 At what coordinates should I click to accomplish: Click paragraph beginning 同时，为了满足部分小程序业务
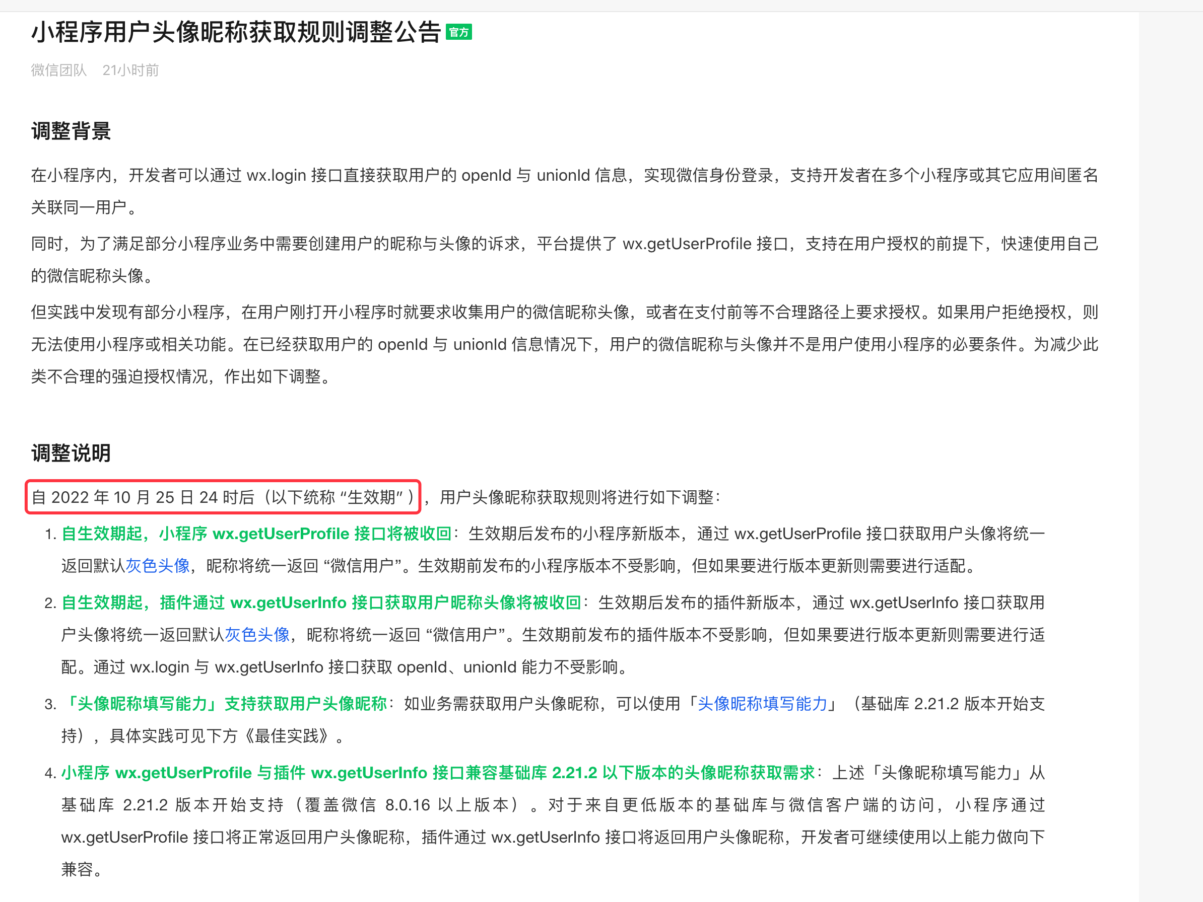click(x=565, y=244)
